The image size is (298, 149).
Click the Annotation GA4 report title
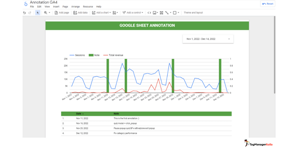click(44, 2)
